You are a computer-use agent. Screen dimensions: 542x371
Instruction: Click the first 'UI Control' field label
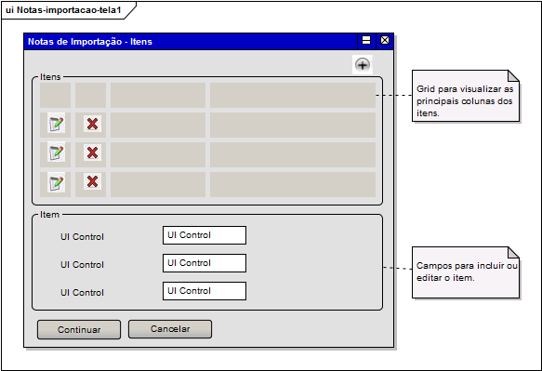[x=82, y=237]
